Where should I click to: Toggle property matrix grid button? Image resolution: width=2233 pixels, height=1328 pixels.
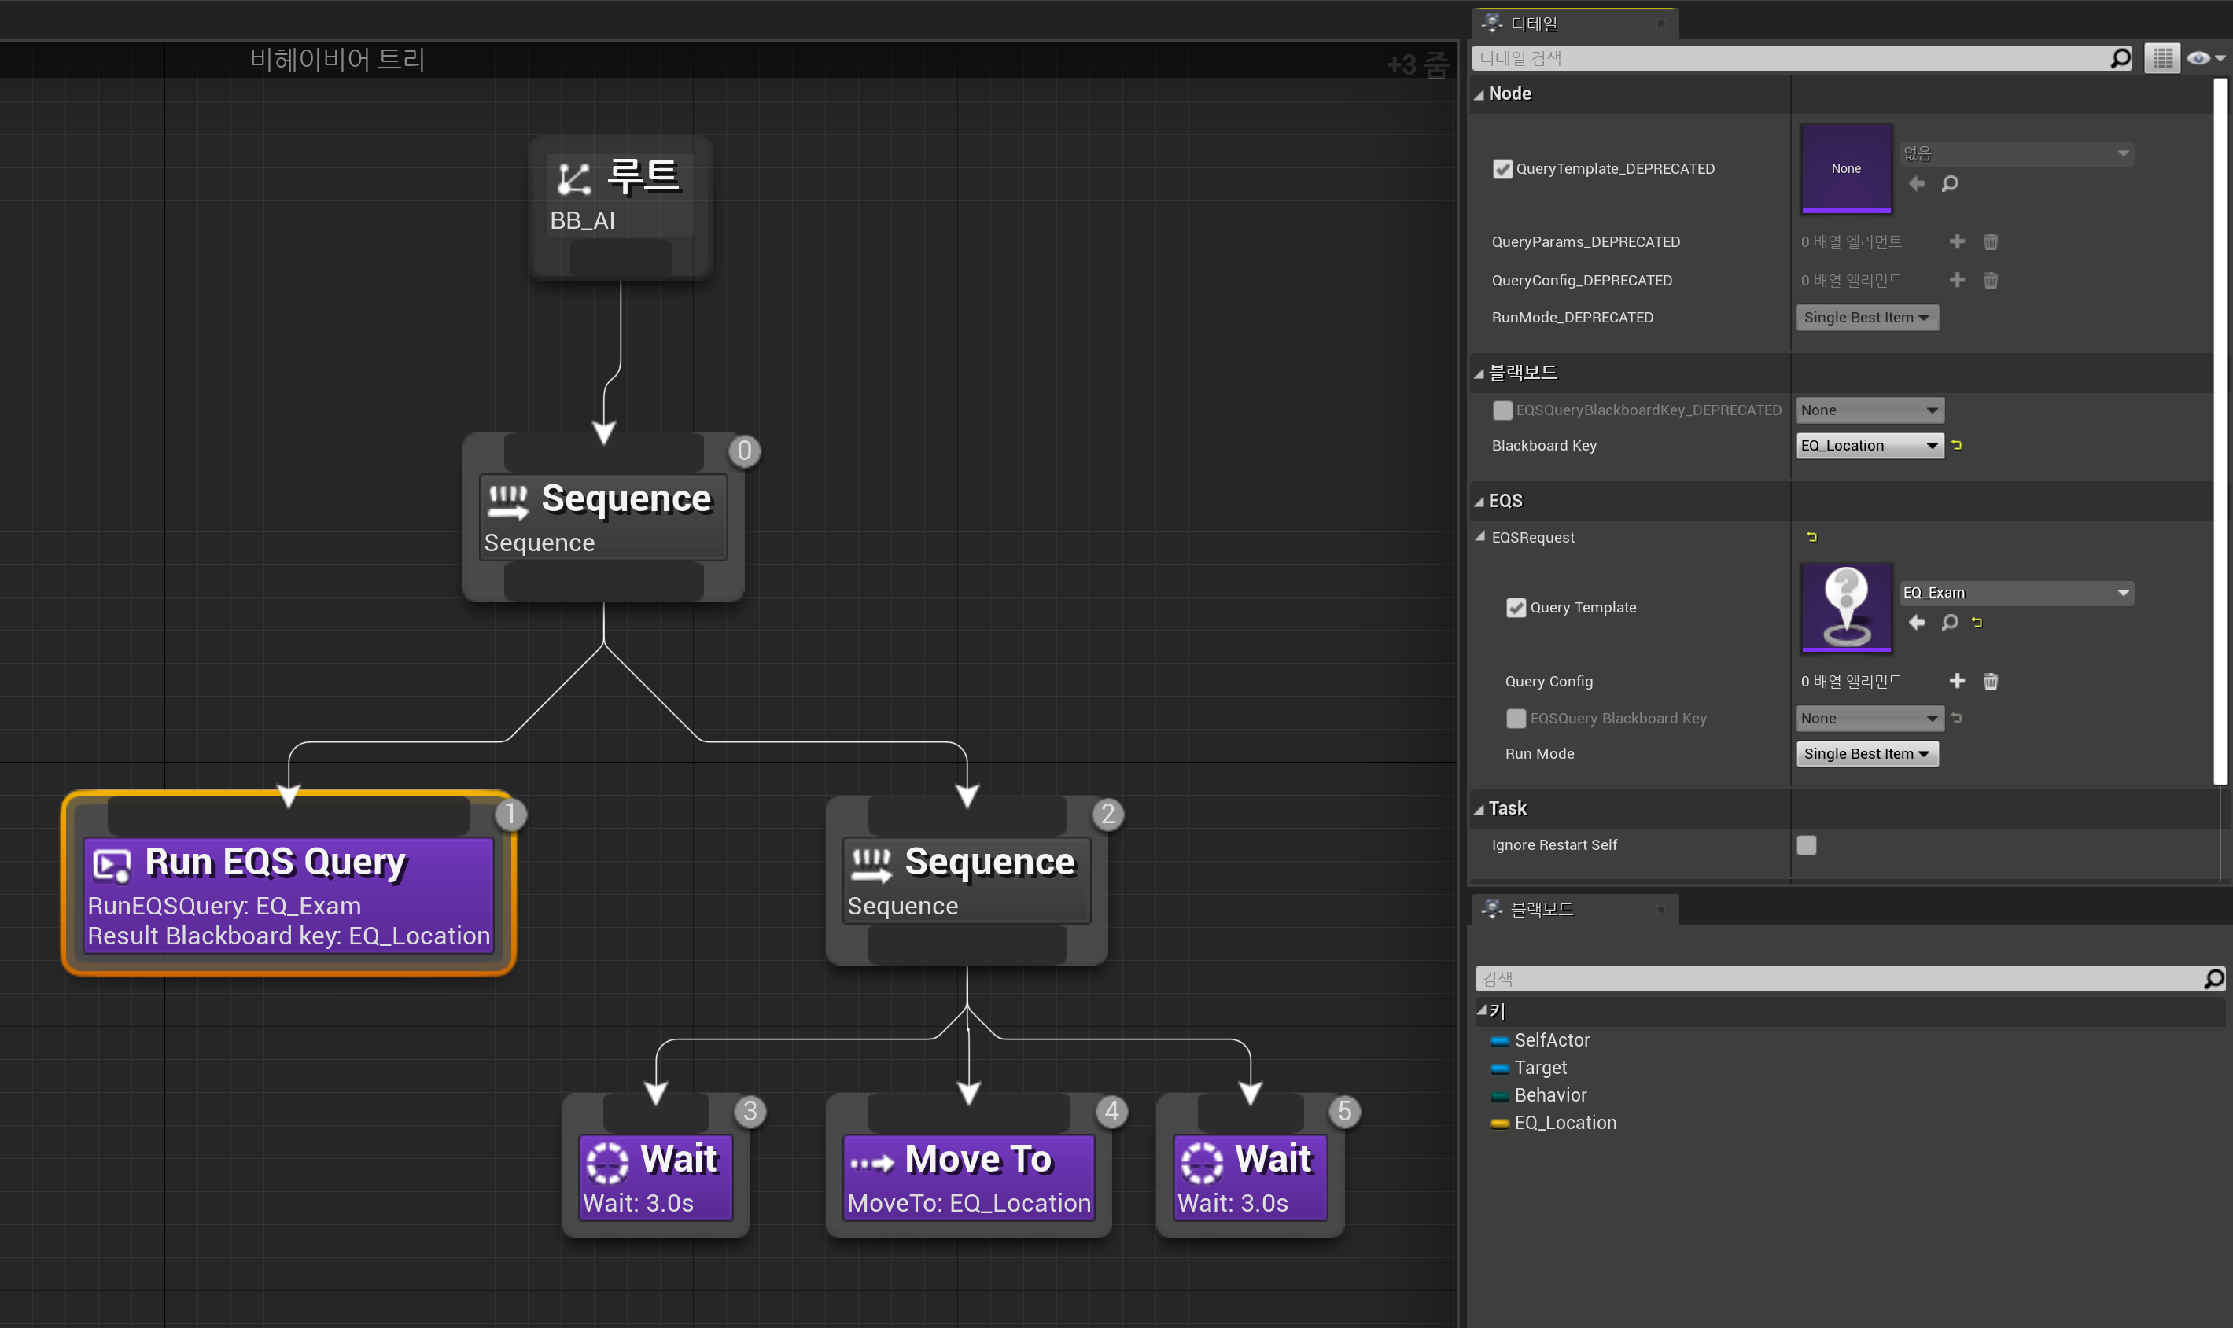click(2161, 58)
